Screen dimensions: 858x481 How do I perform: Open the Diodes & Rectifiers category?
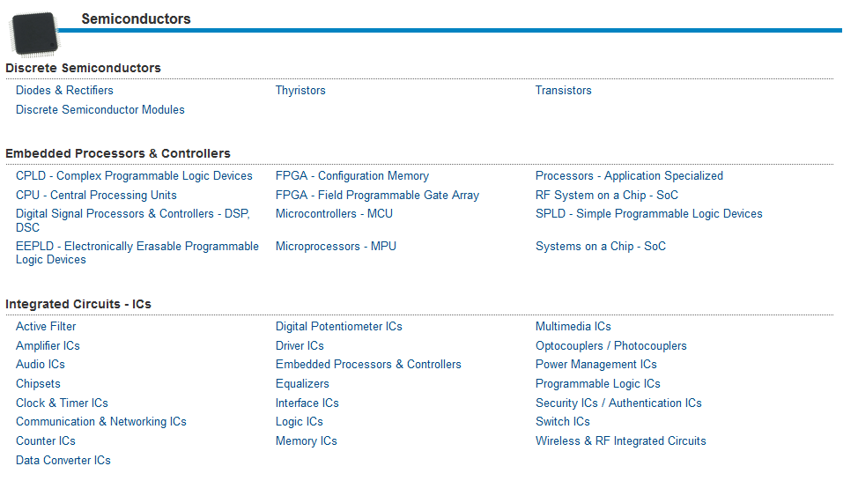[x=64, y=90]
